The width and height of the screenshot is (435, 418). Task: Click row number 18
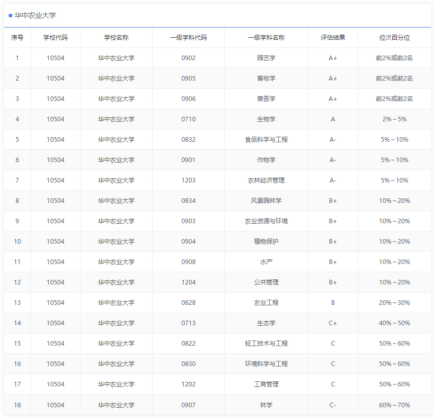[x=17, y=405]
